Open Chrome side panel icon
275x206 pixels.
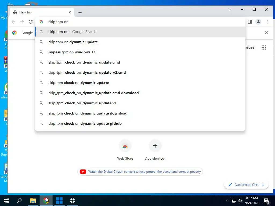[250, 22]
